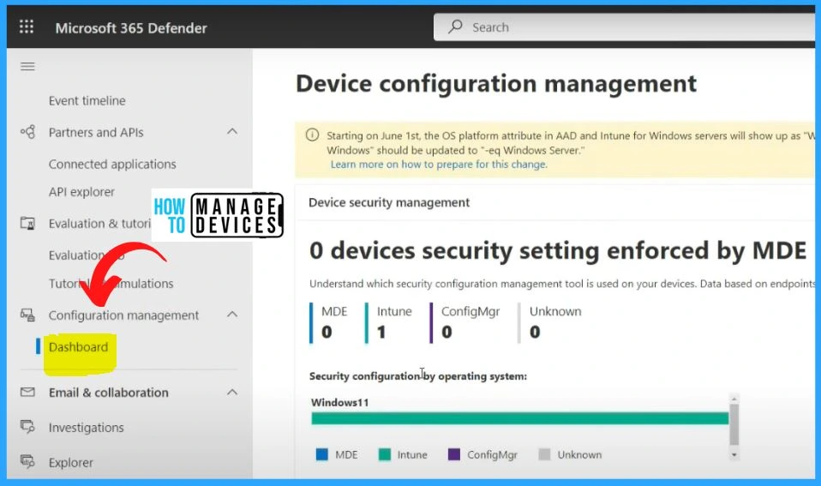Click the Device configuration management heading
The width and height of the screenshot is (821, 486).
(496, 84)
